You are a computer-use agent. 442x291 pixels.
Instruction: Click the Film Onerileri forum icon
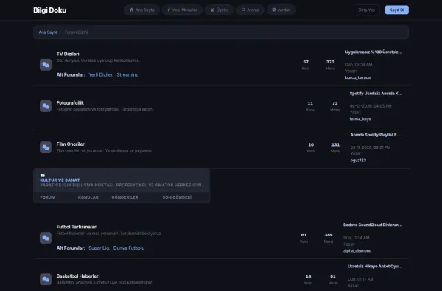[x=46, y=147]
